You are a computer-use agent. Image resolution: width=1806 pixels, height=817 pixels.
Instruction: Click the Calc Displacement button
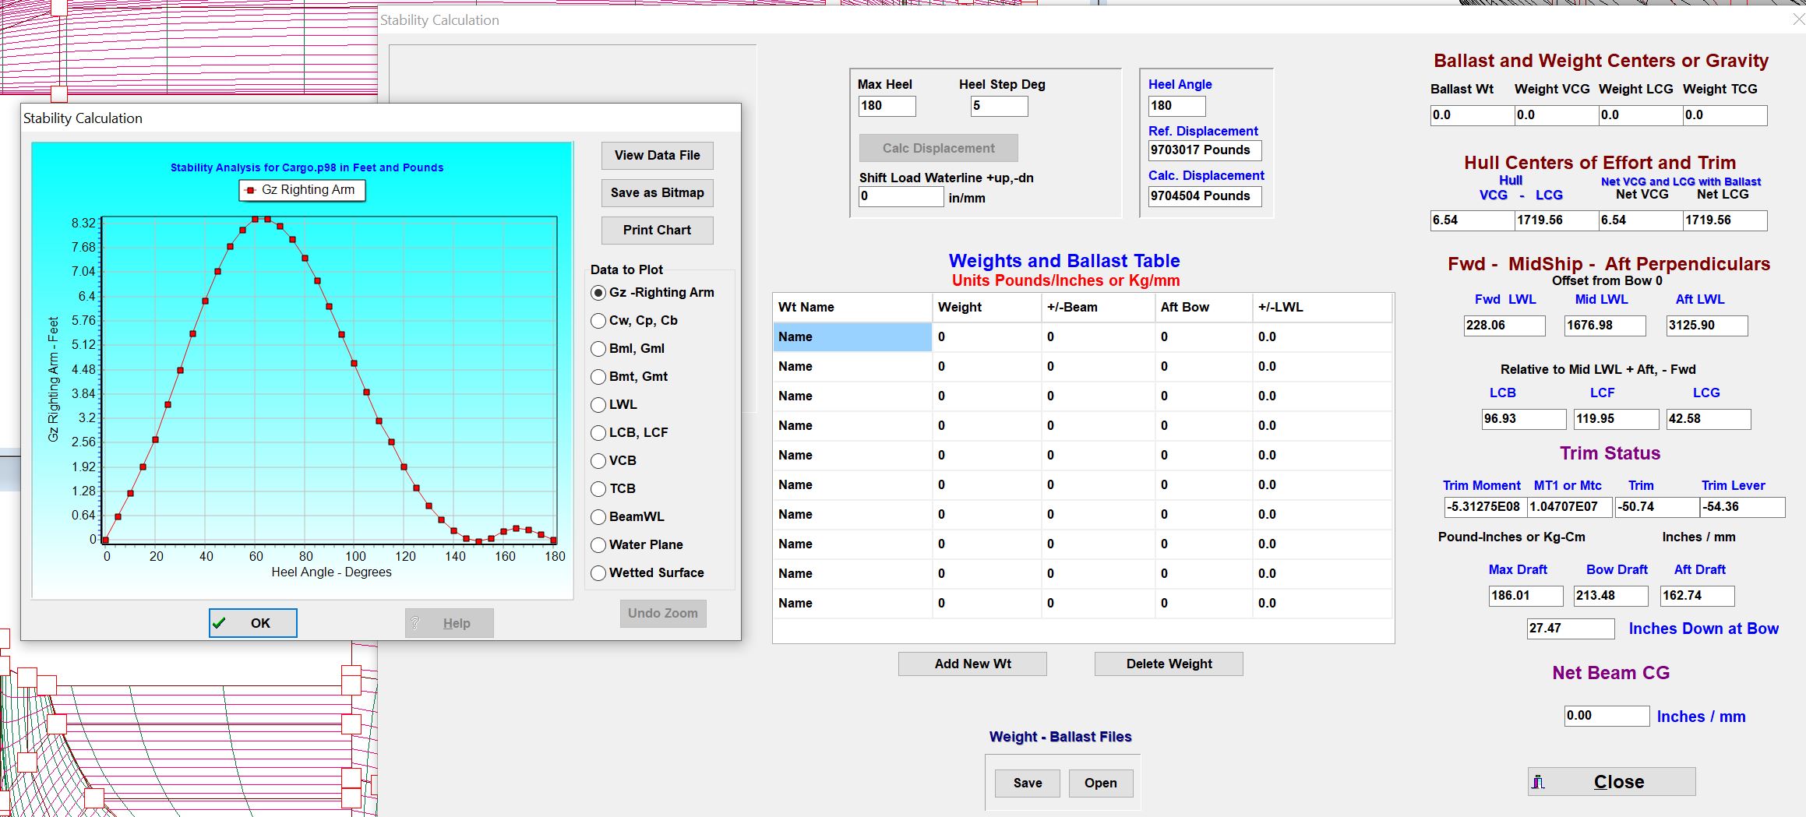(x=938, y=148)
